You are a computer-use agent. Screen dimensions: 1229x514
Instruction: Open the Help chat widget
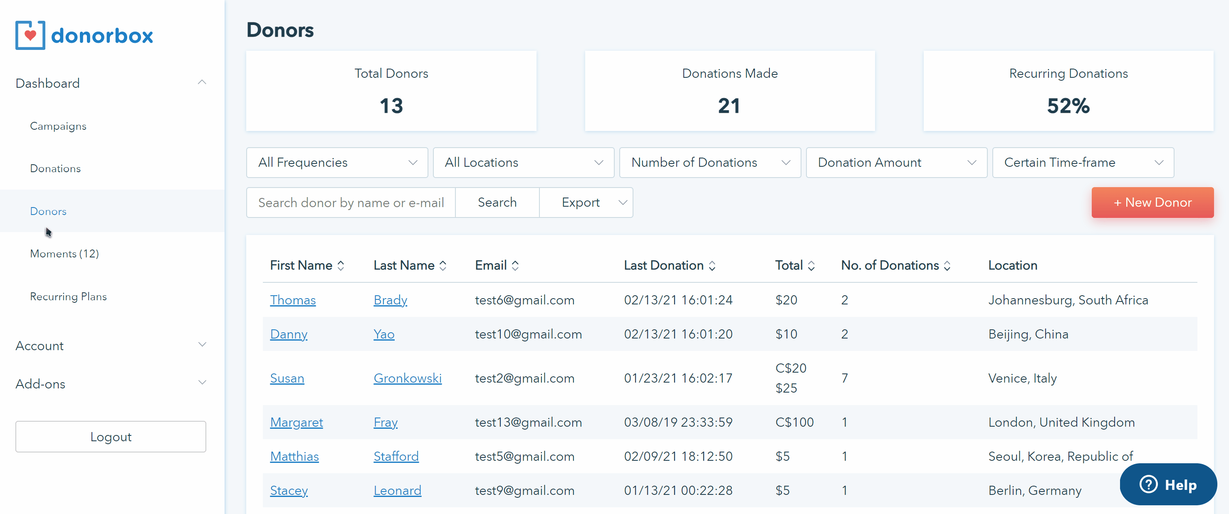(x=1168, y=484)
